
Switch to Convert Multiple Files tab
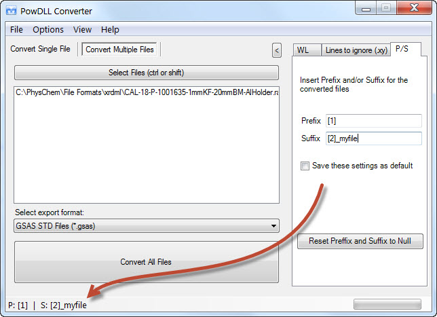120,50
